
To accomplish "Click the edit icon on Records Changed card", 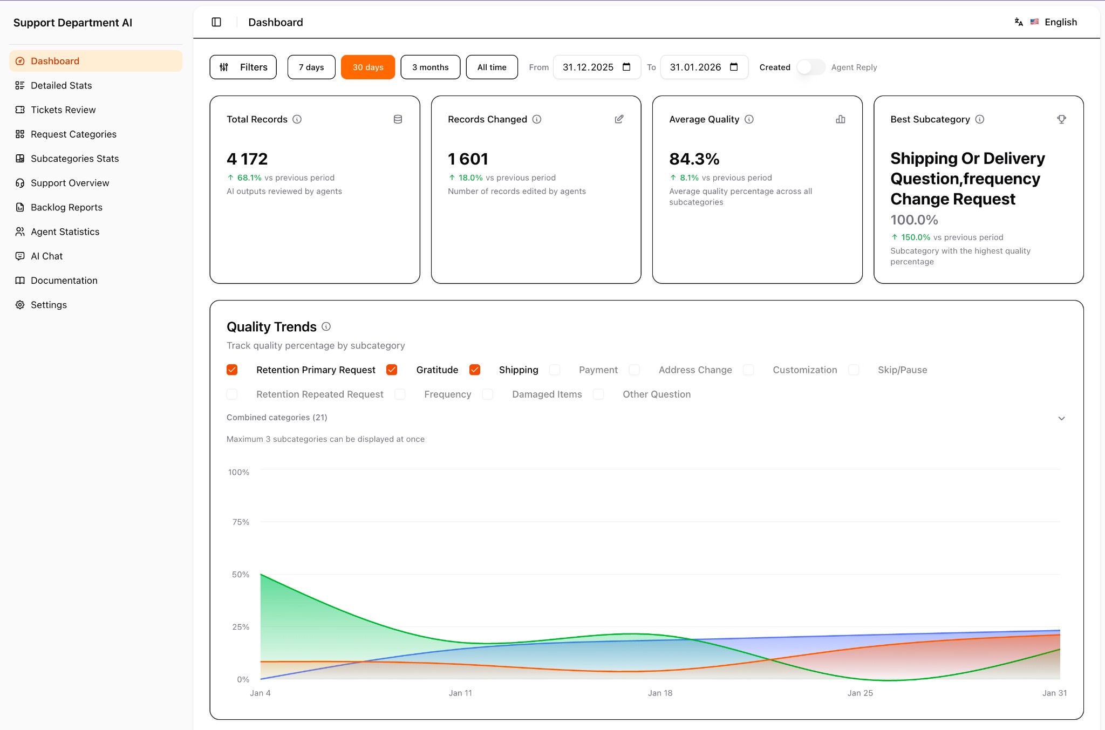I will pyautogui.click(x=619, y=119).
